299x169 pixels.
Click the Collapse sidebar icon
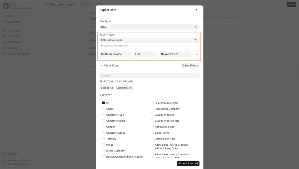click(x=4, y=154)
